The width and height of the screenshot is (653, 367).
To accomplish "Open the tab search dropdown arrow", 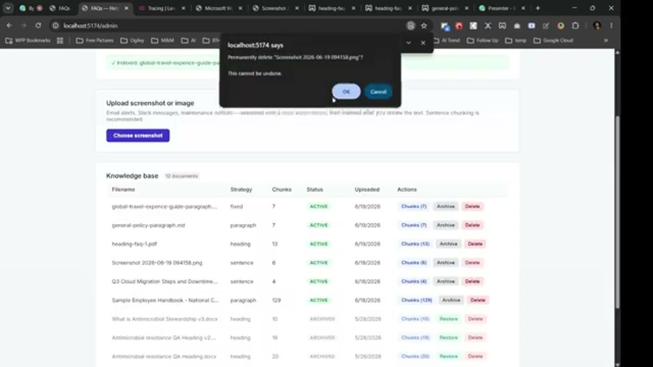I will pyautogui.click(x=8, y=8).
